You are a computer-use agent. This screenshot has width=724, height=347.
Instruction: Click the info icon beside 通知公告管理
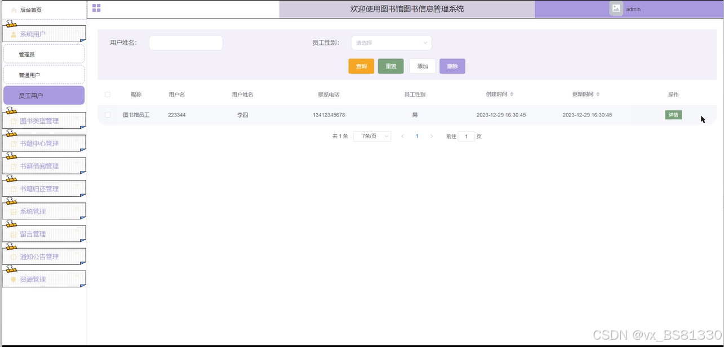[14, 257]
